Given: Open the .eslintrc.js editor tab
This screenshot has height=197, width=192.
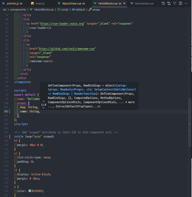Looking at the screenshot, I should click(12, 3).
